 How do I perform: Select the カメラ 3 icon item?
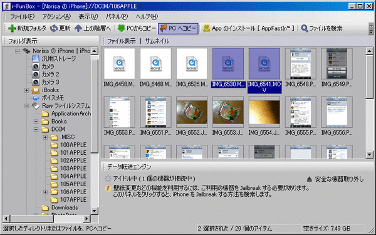tap(45, 82)
